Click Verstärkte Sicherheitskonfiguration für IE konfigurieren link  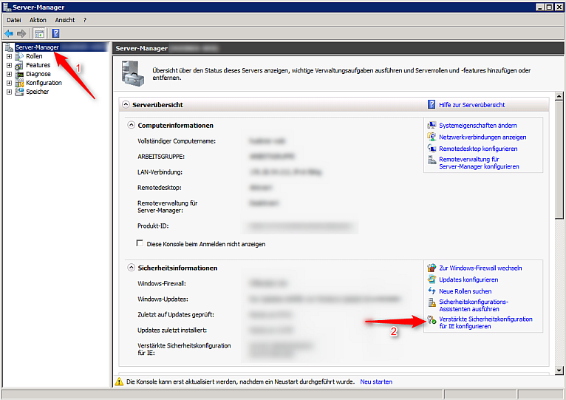coord(485,322)
